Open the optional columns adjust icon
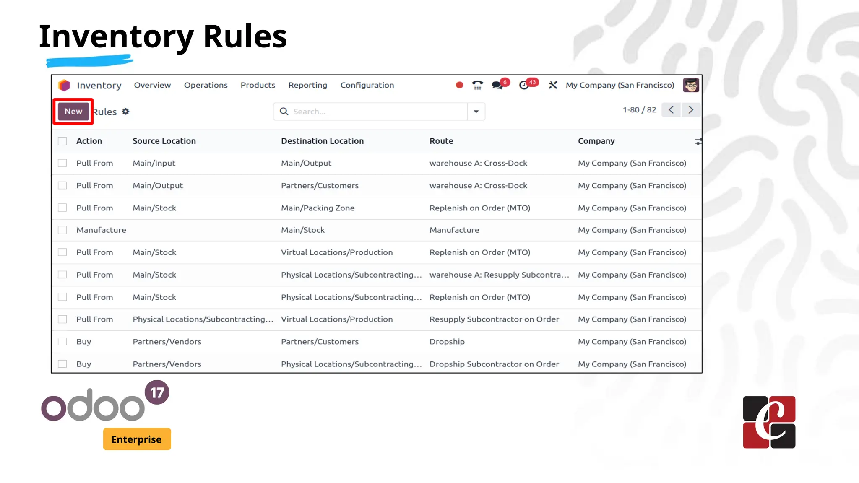This screenshot has height=483, width=859. click(698, 141)
